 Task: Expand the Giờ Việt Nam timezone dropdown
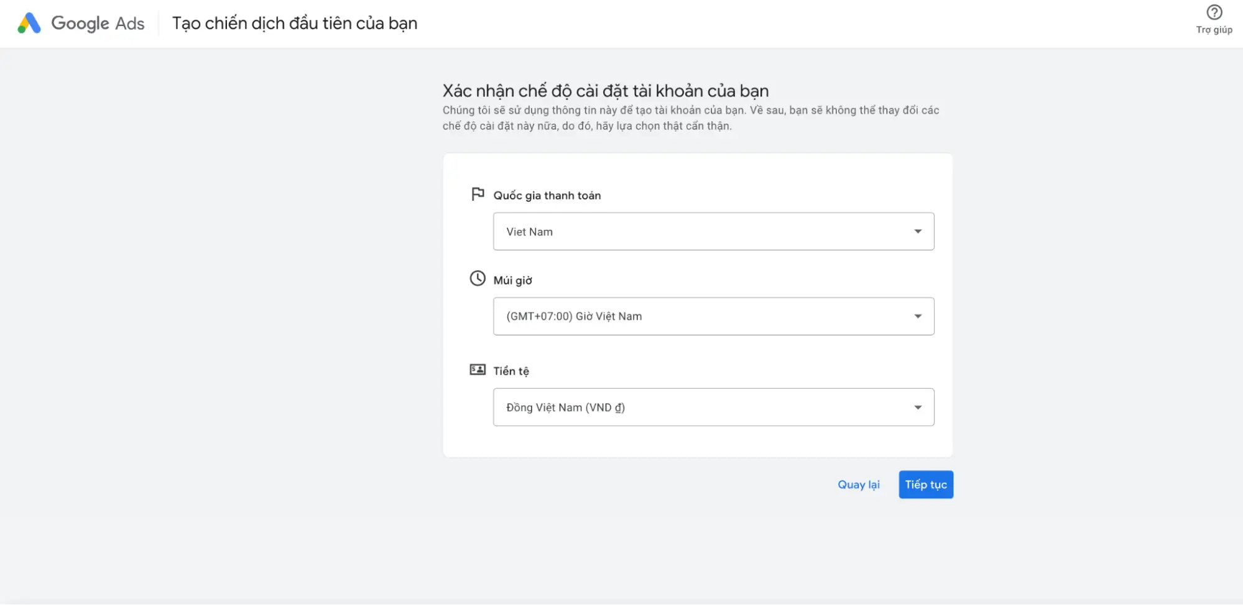713,316
